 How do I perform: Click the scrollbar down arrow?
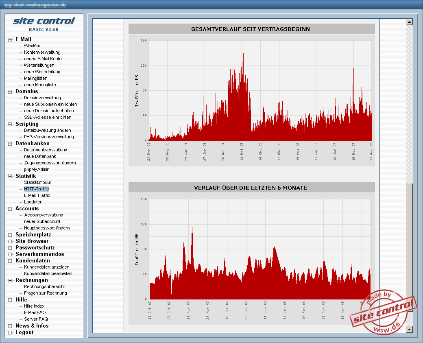pos(410,329)
